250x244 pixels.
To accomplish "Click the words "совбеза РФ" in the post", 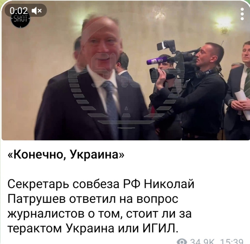I will click(x=107, y=184).
